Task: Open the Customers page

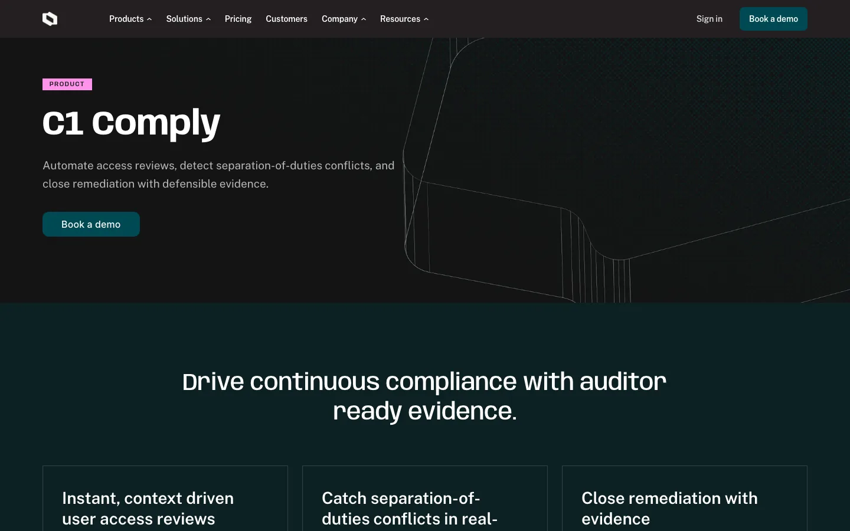Action: point(286,19)
